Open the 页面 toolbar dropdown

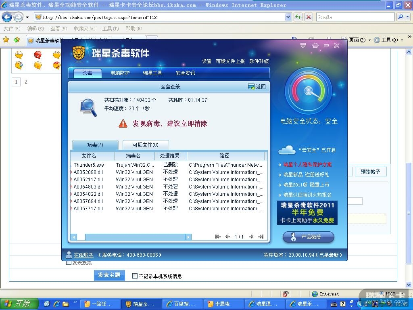[x=360, y=40]
